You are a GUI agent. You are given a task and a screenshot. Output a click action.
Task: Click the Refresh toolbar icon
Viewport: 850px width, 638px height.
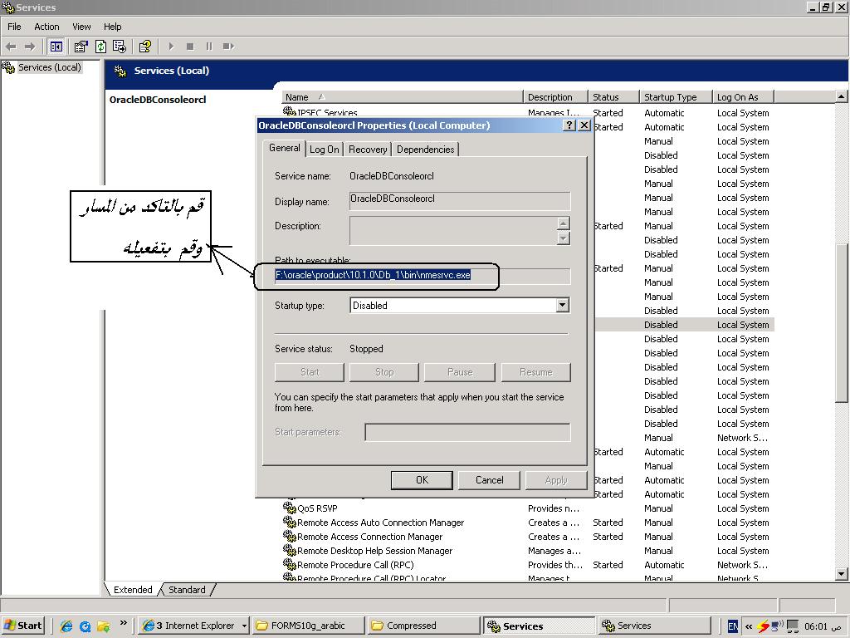pos(100,47)
